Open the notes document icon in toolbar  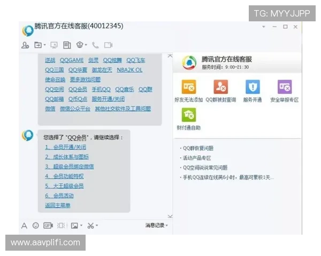pos(67,45)
